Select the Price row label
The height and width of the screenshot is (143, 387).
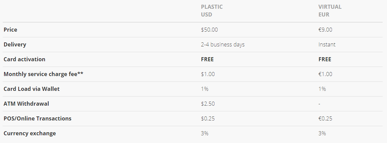[x=10, y=30]
